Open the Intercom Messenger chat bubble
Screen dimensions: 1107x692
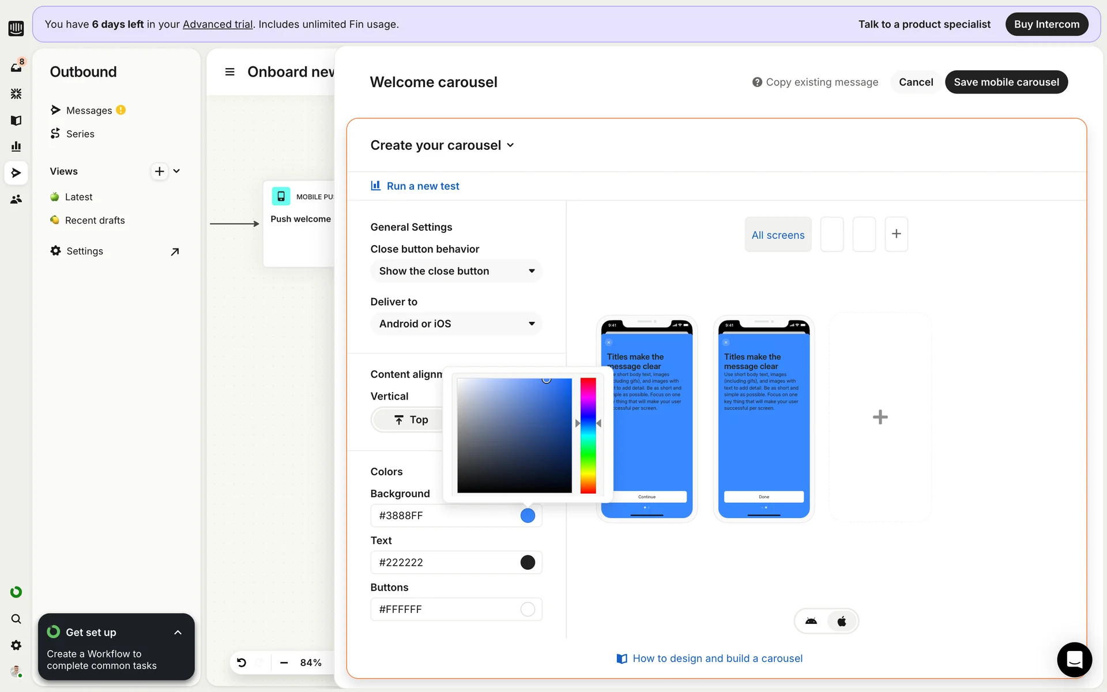tap(1074, 659)
